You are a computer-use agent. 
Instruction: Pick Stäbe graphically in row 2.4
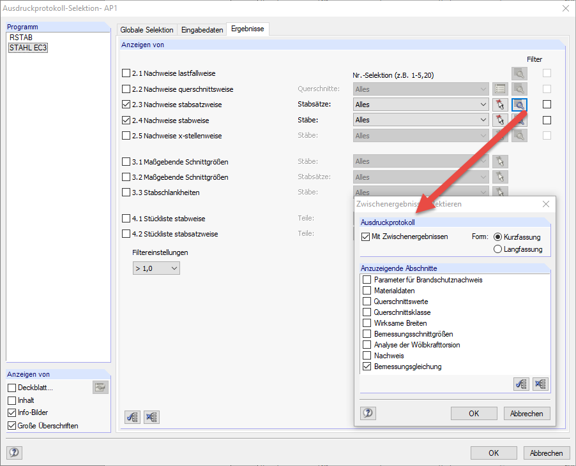point(500,120)
